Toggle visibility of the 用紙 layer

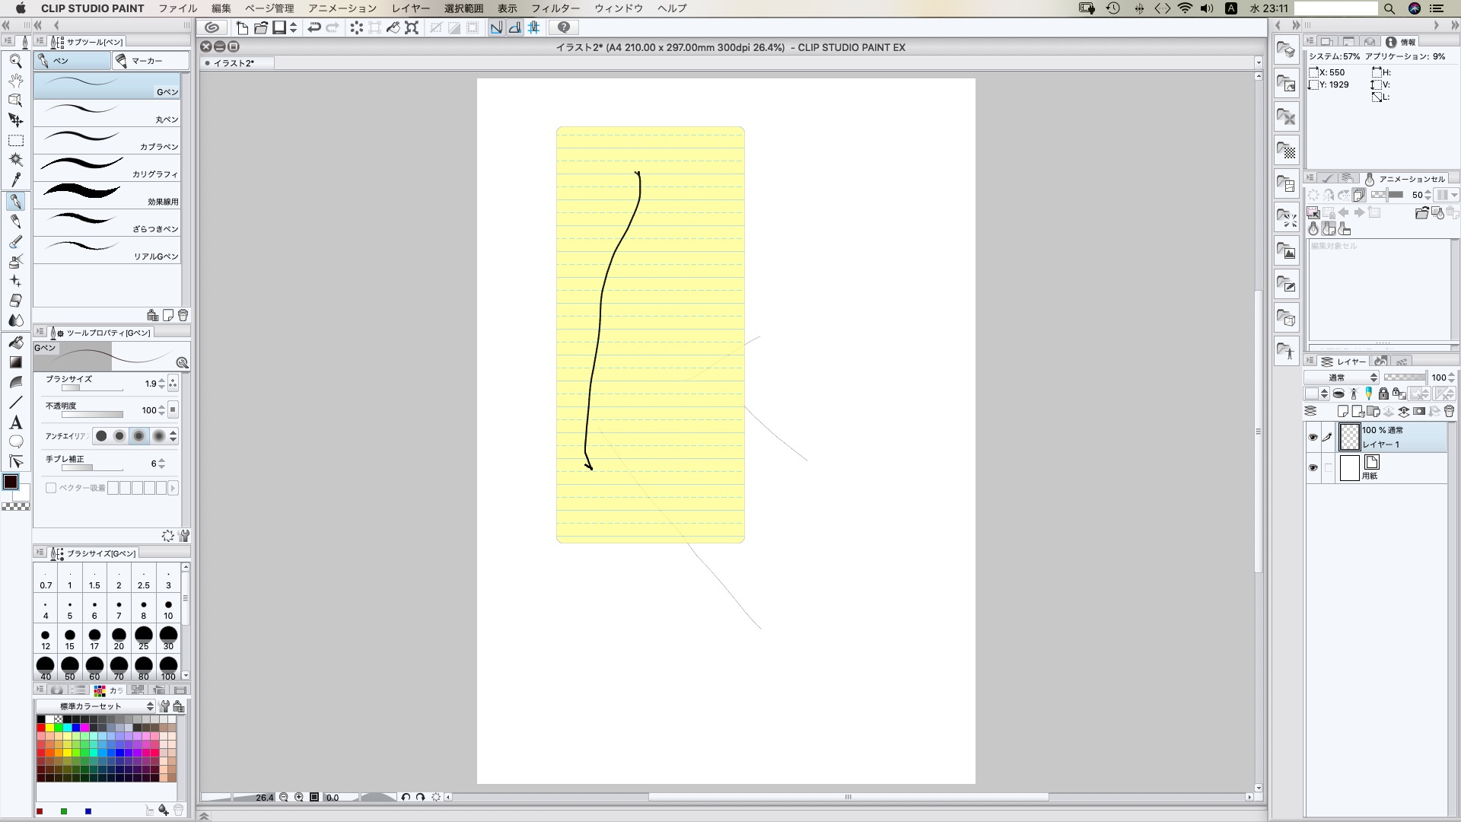click(x=1313, y=468)
